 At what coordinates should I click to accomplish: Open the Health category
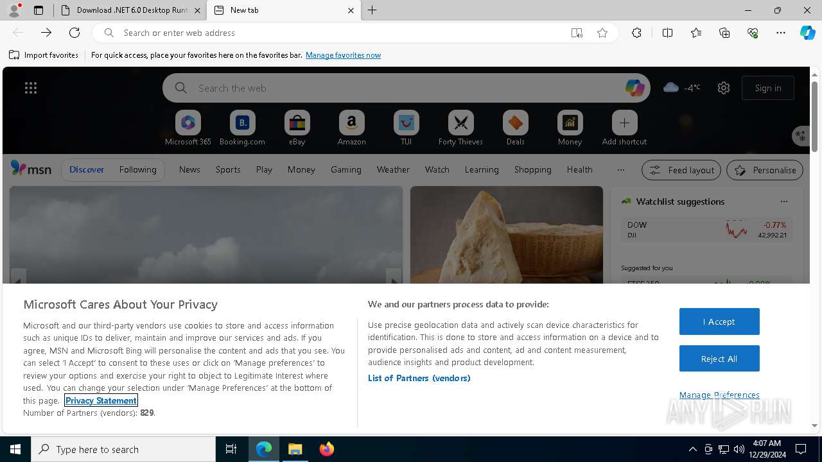pyautogui.click(x=579, y=169)
